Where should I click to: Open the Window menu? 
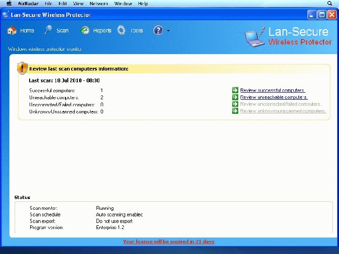123,3
